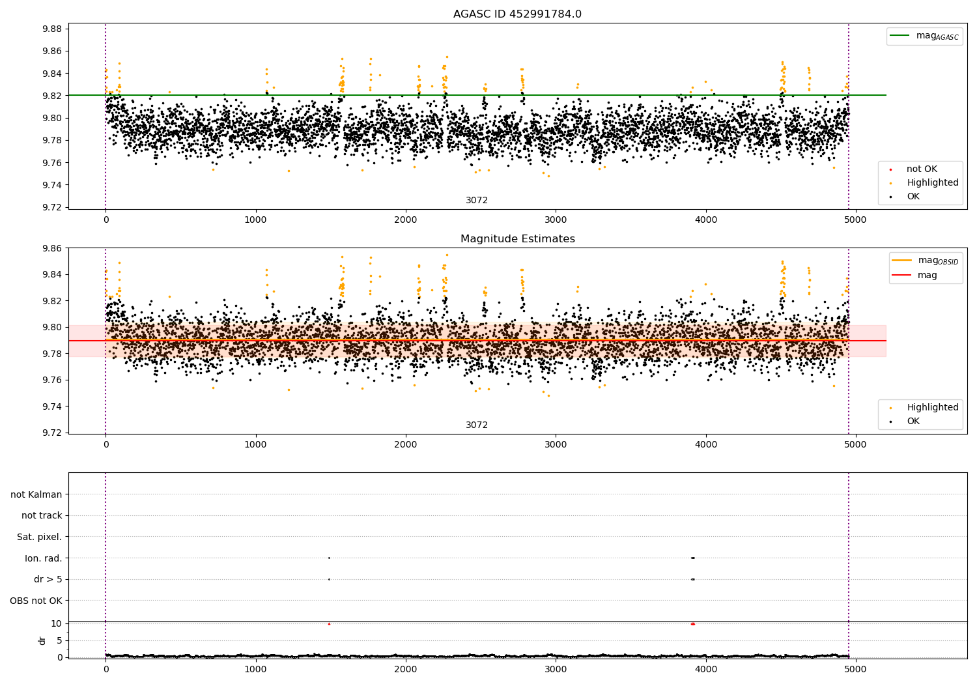This screenshot has width=977, height=684.
Task: Click the 'not track' row label
Action: pos(42,516)
